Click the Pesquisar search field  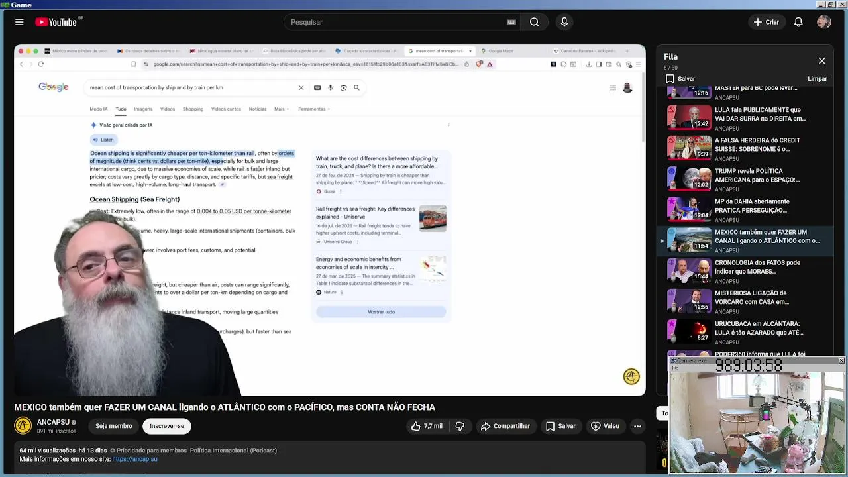397,22
